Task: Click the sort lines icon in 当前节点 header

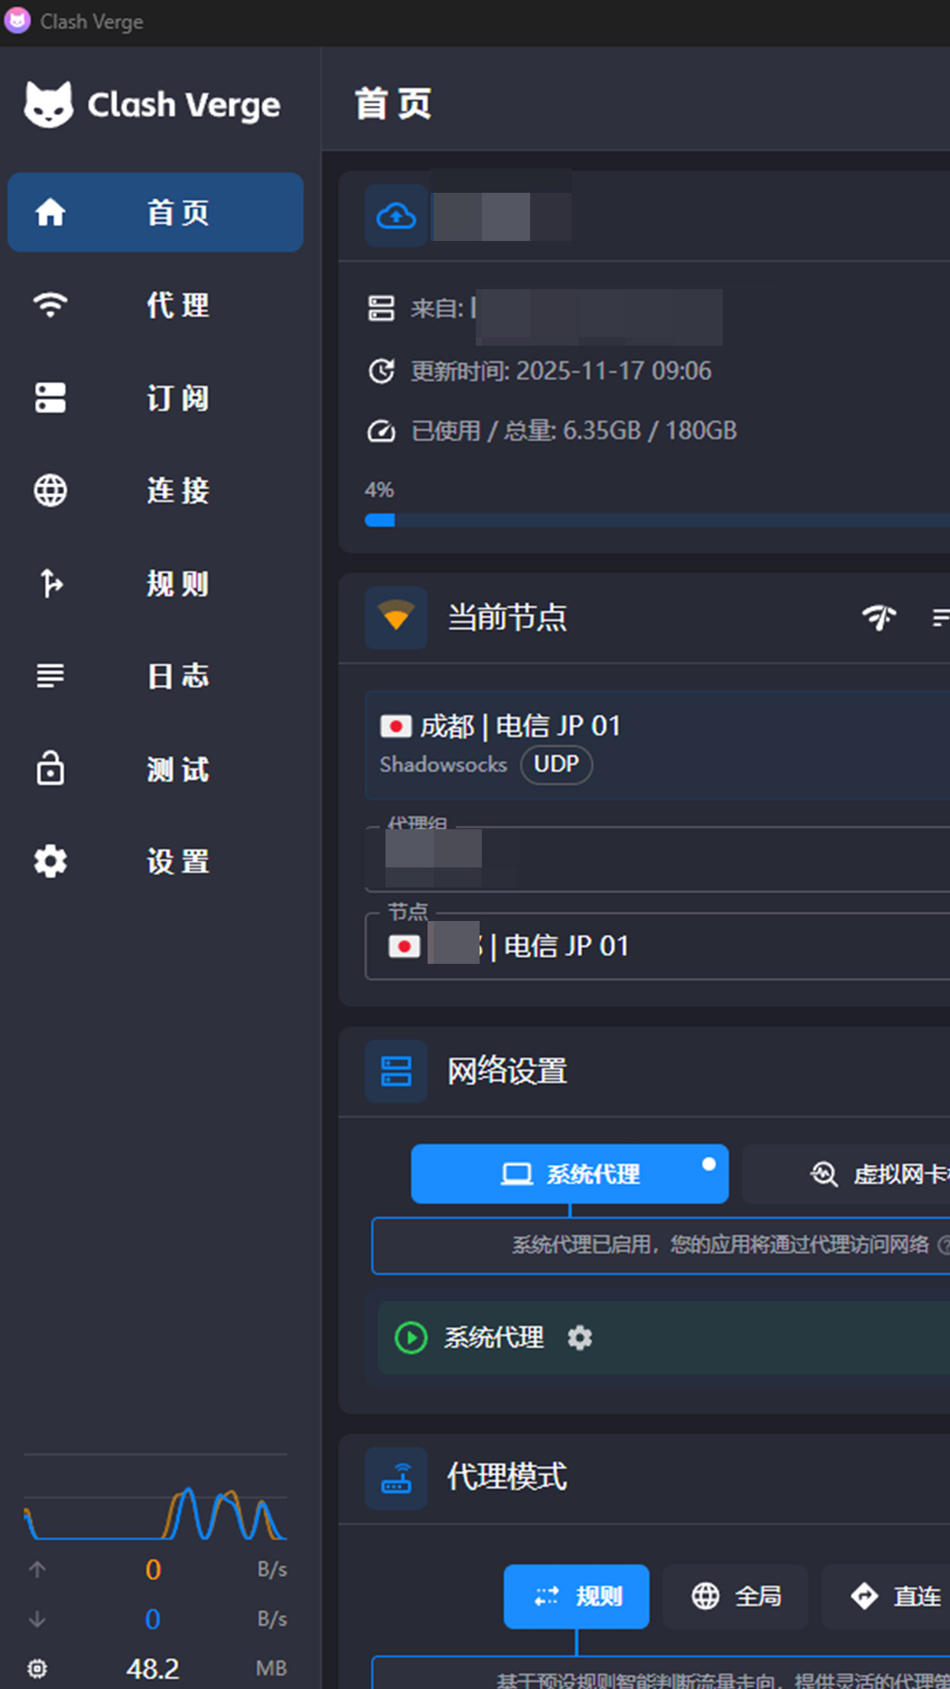Action: 941,617
